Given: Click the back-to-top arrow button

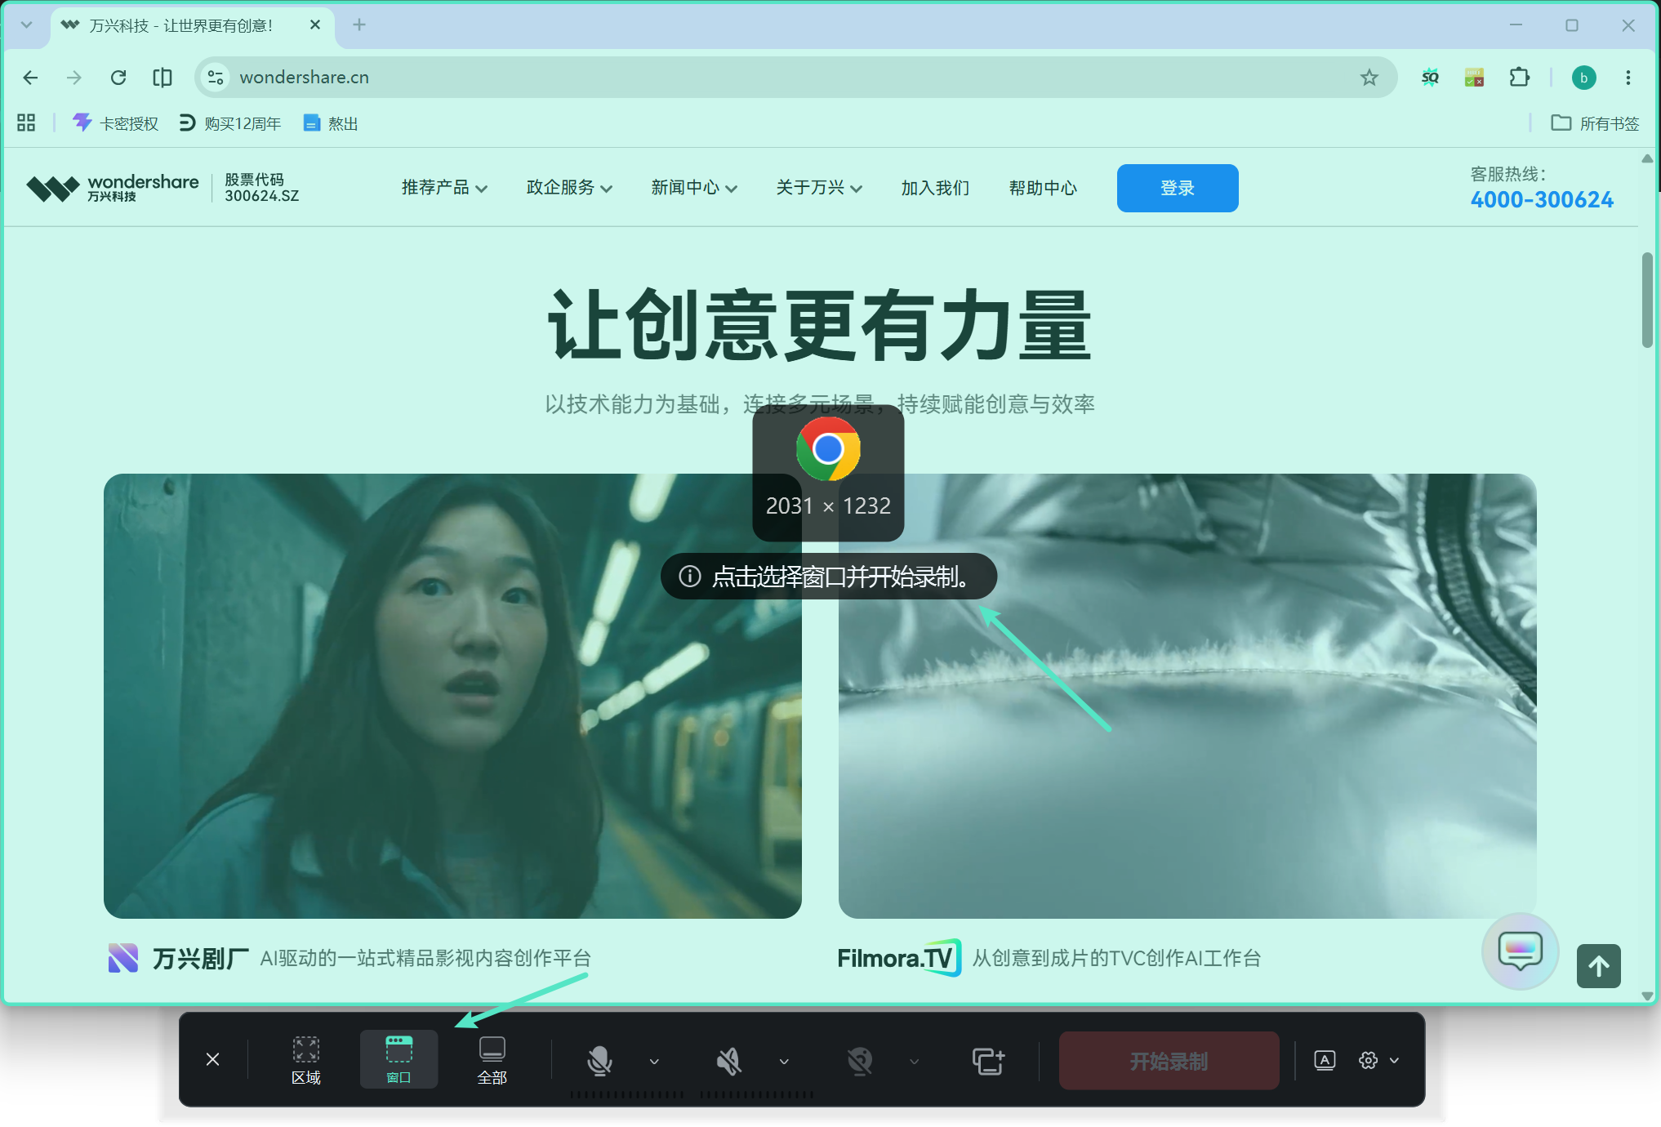Looking at the screenshot, I should tap(1598, 966).
